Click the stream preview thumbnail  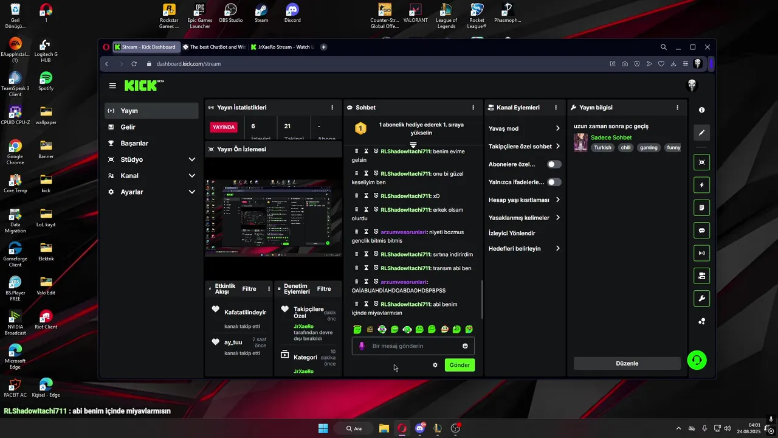pyautogui.click(x=274, y=218)
